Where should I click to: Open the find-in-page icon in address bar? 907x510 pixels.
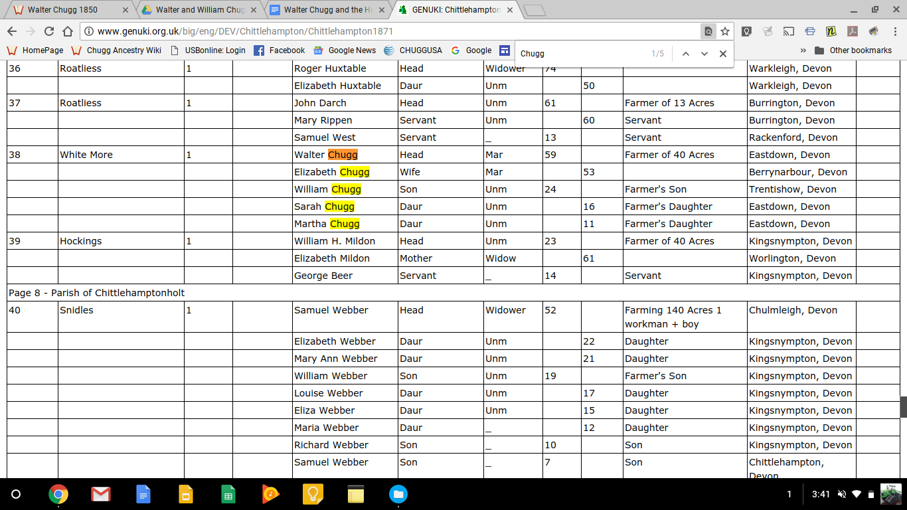708,31
